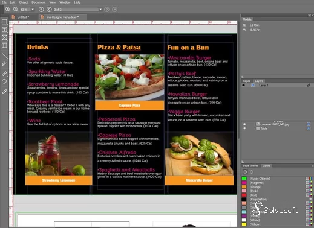Select the rotate tool
This screenshot has width=314, height=228.
4,81
